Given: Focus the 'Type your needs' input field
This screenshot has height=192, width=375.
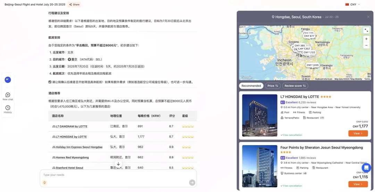Looking at the screenshot, I should point(118,175).
